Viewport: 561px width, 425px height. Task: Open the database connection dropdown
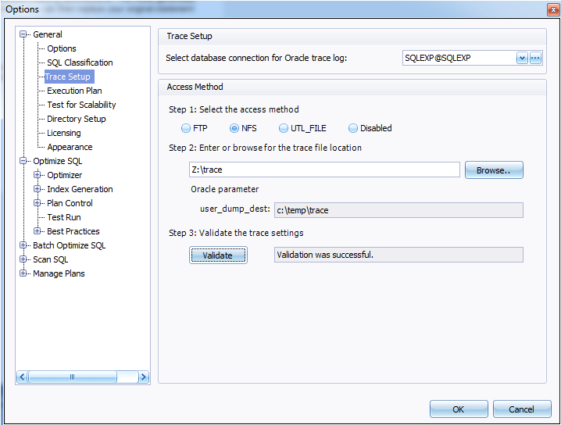click(521, 58)
